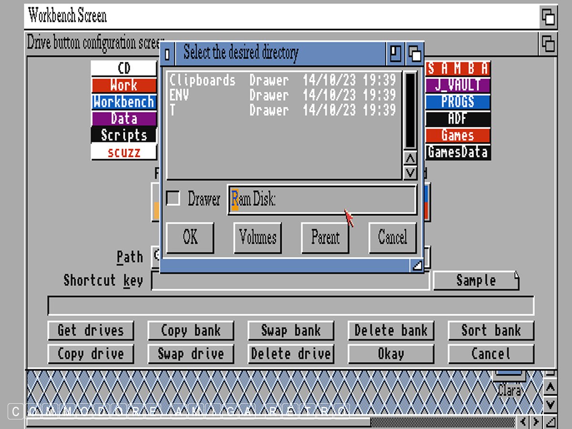Click the file list scroll-up arrow
This screenshot has height=429, width=572.
coord(410,159)
